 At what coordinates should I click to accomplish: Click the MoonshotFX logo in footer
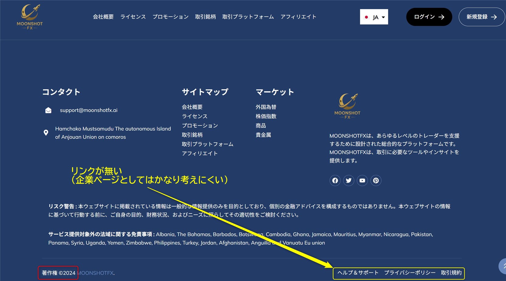[347, 106]
